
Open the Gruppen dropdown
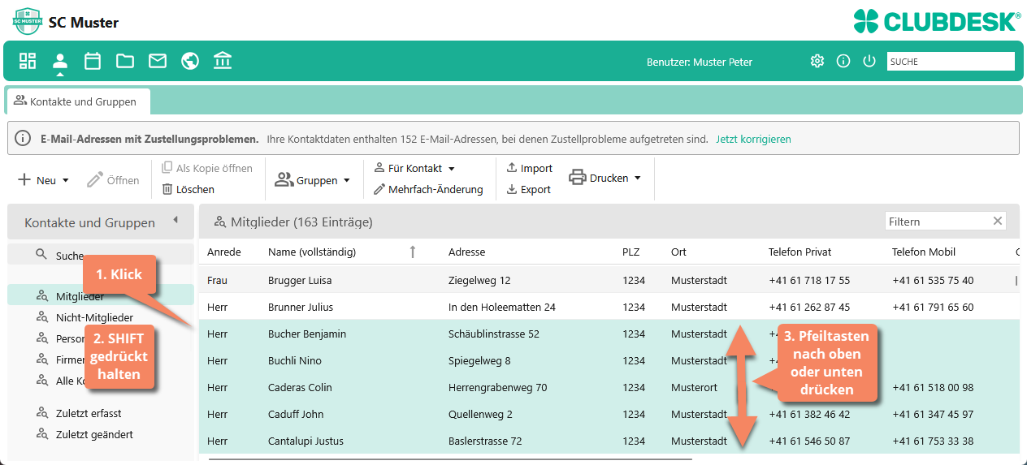point(313,180)
